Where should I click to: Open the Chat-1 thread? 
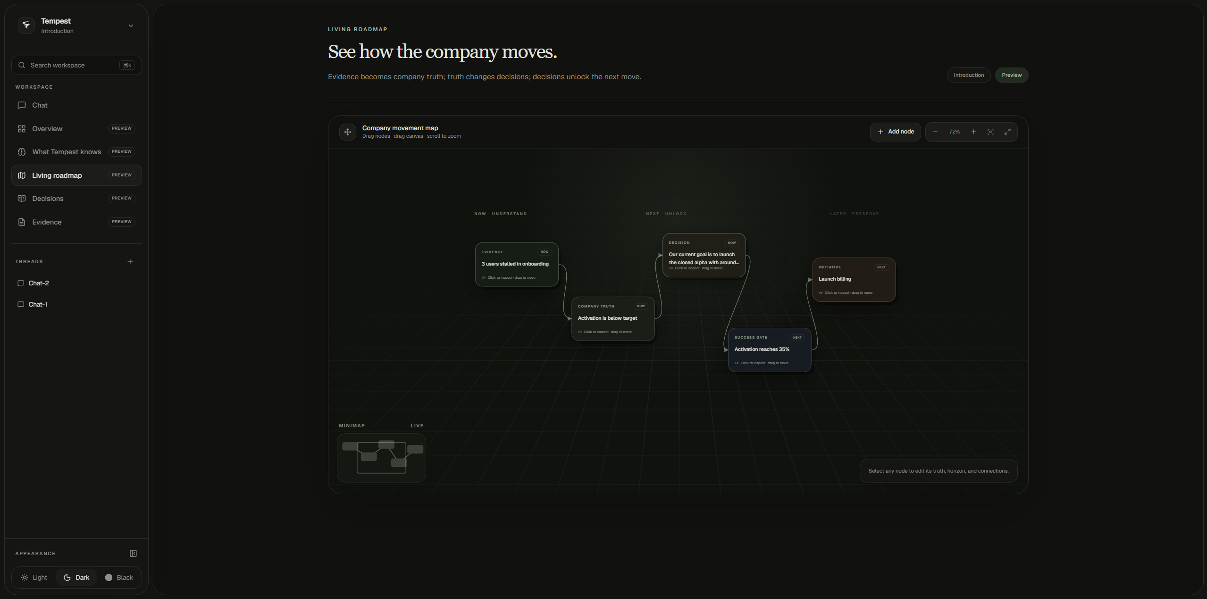click(76, 304)
